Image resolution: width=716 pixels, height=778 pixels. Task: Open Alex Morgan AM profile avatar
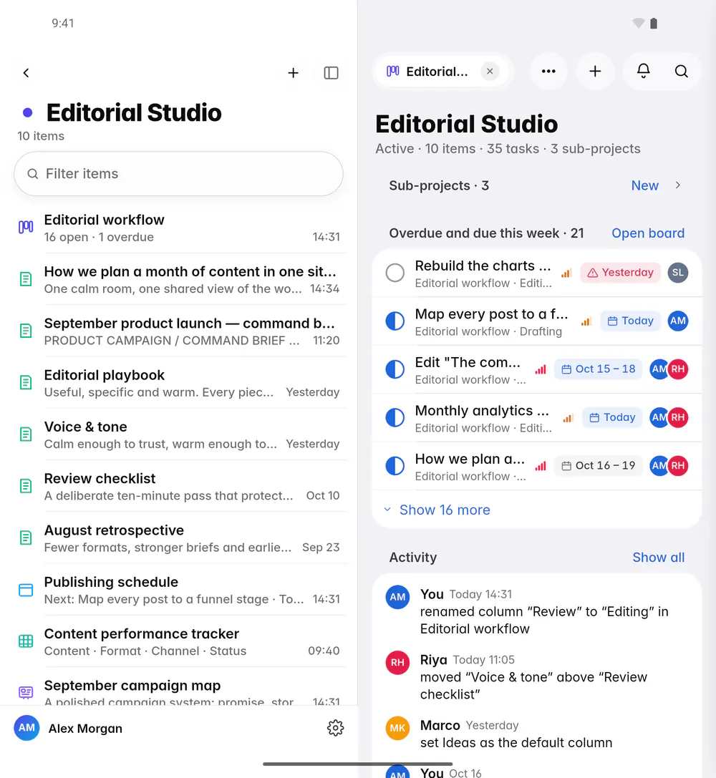[26, 728]
